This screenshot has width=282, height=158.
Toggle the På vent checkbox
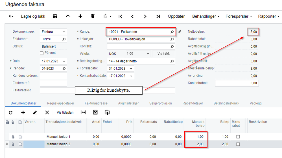click(41, 53)
